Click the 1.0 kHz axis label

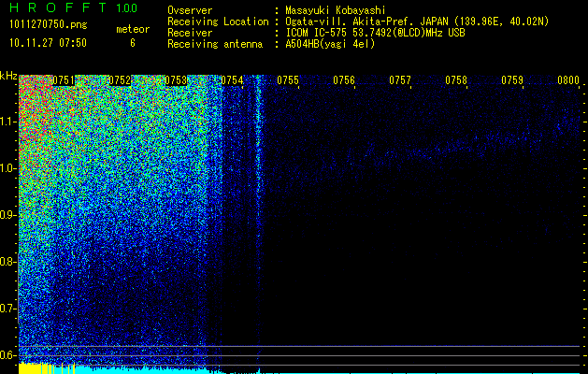click(x=8, y=168)
